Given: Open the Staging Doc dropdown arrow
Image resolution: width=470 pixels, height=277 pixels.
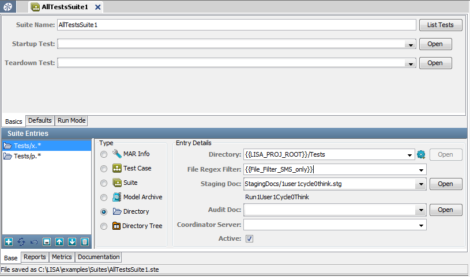Looking at the screenshot, I should coord(421,184).
